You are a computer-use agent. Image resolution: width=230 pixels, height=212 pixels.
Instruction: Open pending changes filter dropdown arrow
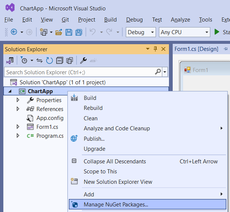point(32,61)
